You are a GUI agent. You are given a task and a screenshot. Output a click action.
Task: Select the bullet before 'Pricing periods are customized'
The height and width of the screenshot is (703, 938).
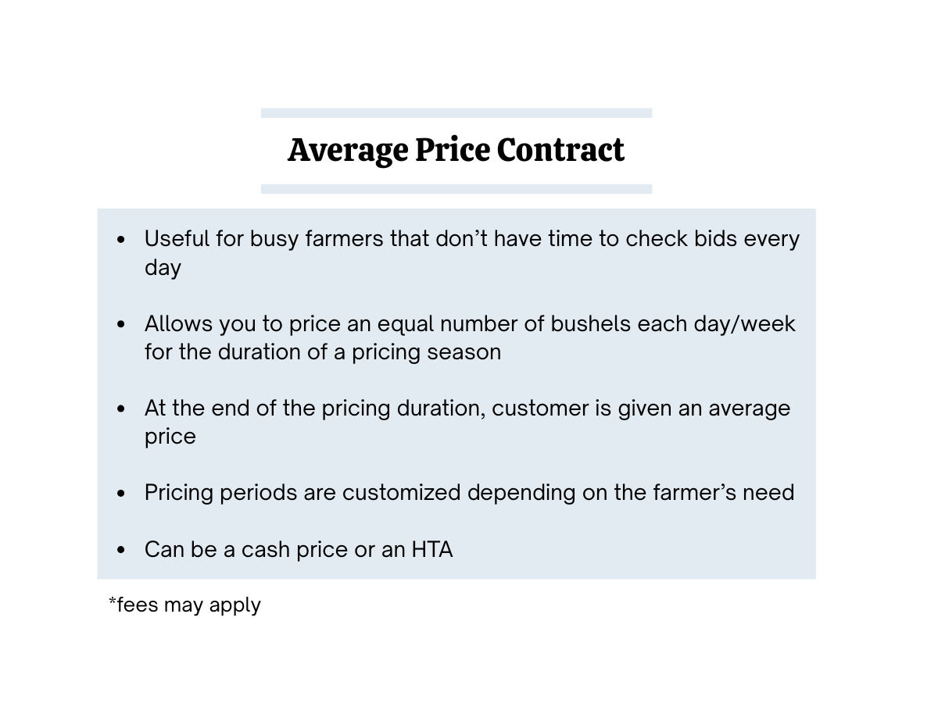[120, 494]
